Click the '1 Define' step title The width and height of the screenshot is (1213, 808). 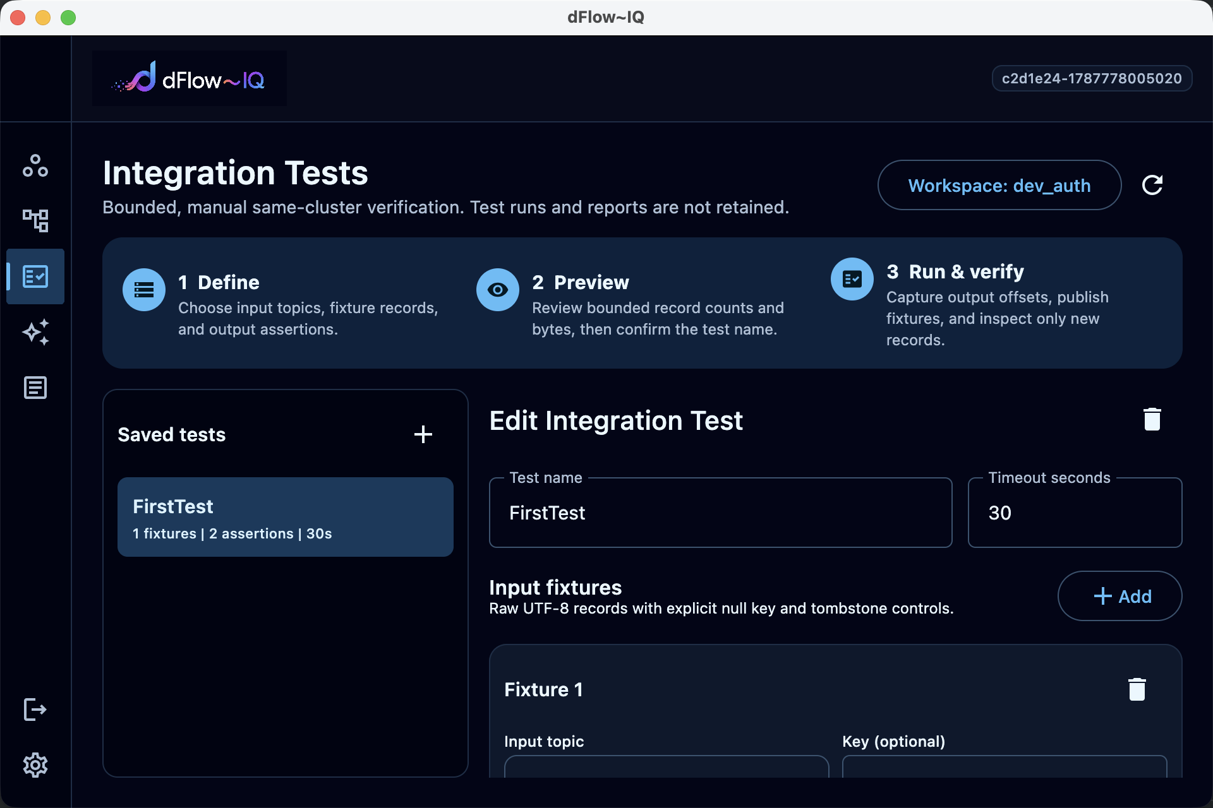pos(219,282)
